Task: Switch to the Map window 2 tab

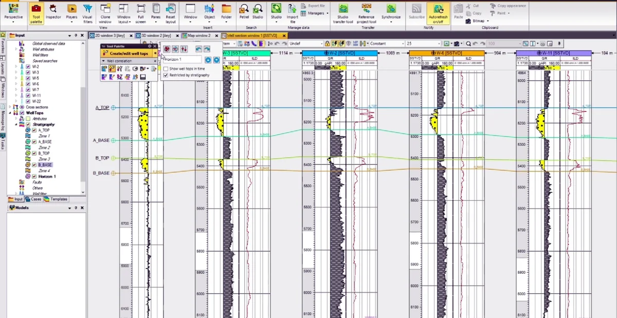Action: (x=200, y=35)
